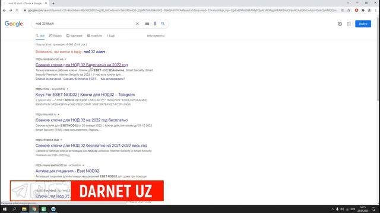Submit search with the magnifier icon
380x213 pixels.
pos(163,24)
